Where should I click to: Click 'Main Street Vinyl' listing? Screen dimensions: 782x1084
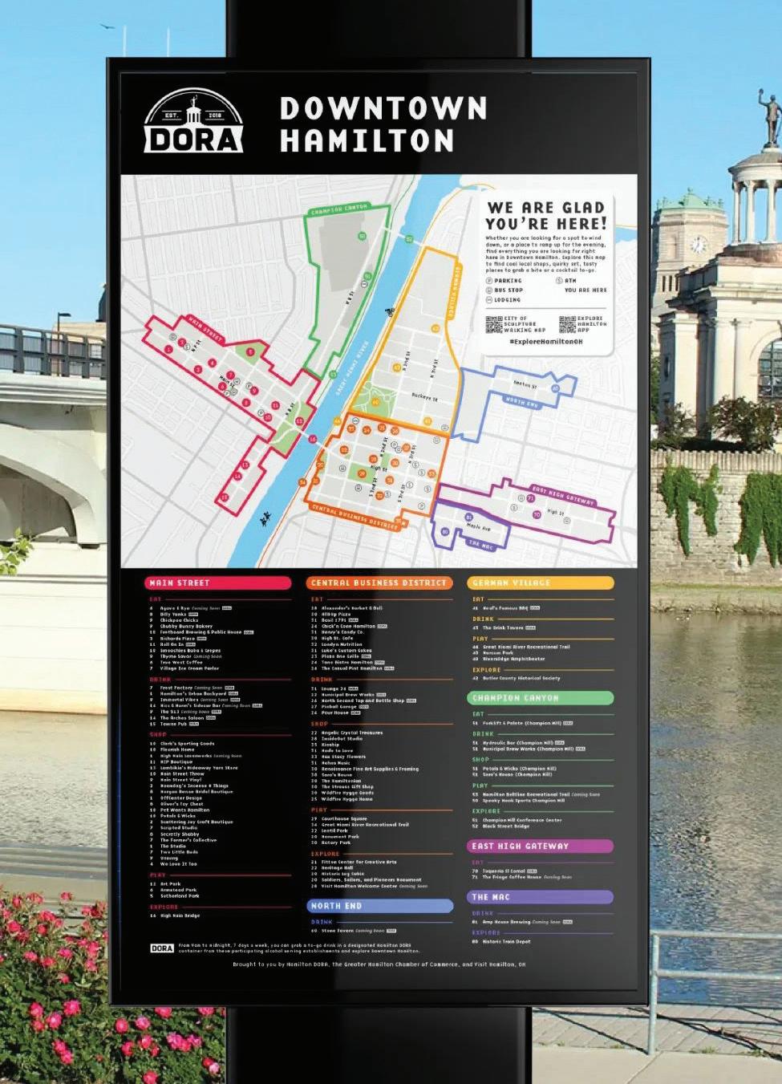[180, 780]
